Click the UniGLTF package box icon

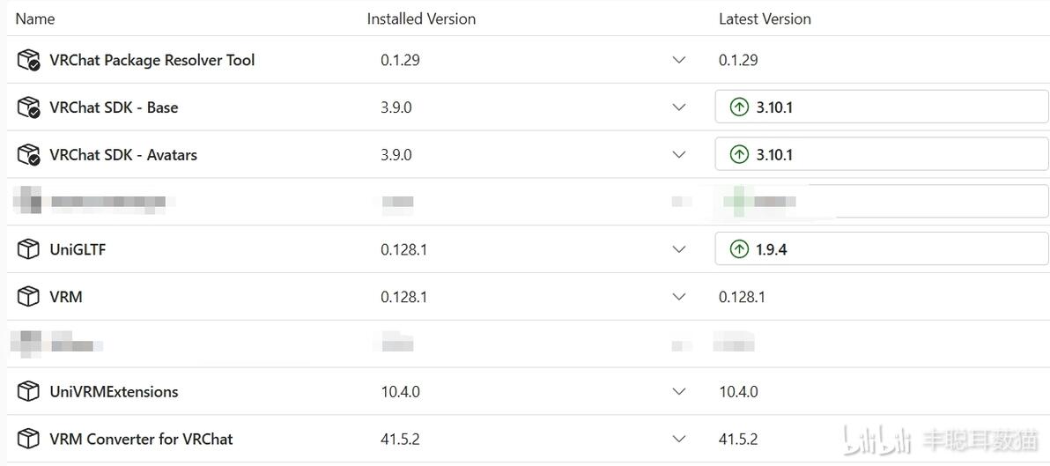[x=28, y=250]
